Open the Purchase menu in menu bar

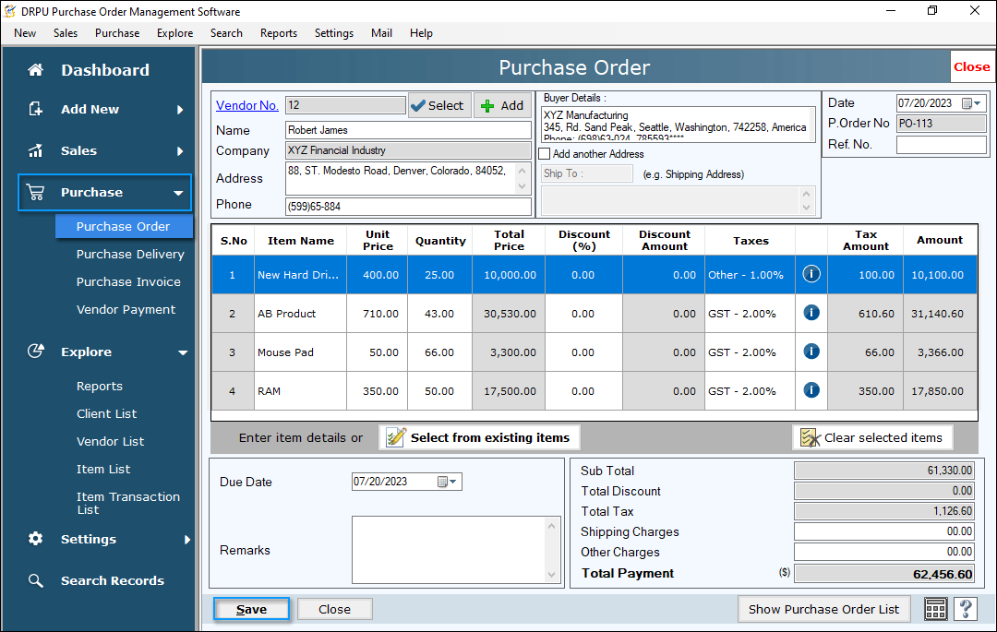tap(117, 33)
